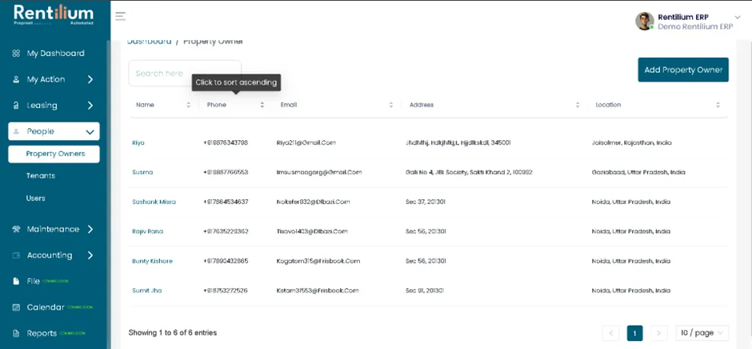
Task: Click email Nokefer832@Dlbazi.Com cell
Action: [314, 202]
